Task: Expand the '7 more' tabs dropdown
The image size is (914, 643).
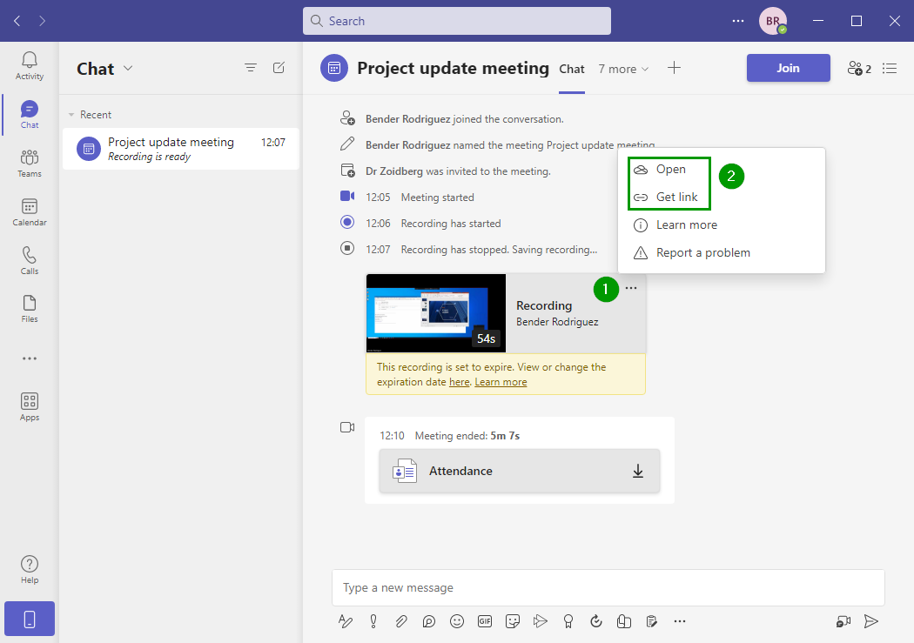Action: 623,69
